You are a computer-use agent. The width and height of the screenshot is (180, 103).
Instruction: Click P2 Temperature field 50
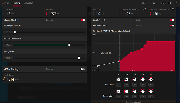coord(127,96)
